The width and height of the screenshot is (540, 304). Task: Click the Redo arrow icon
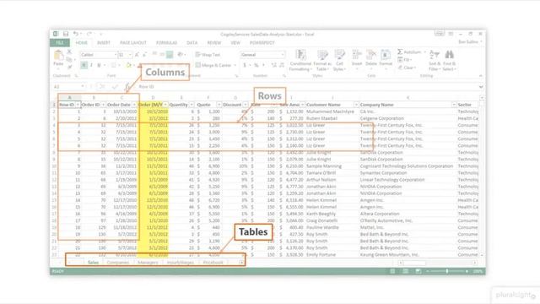[89, 34]
